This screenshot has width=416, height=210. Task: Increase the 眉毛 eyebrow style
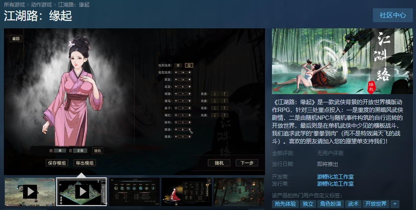[x=189, y=101]
